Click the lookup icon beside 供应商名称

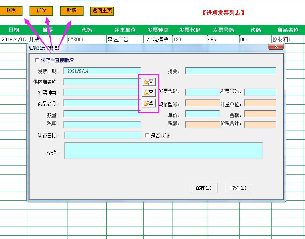pos(148,82)
